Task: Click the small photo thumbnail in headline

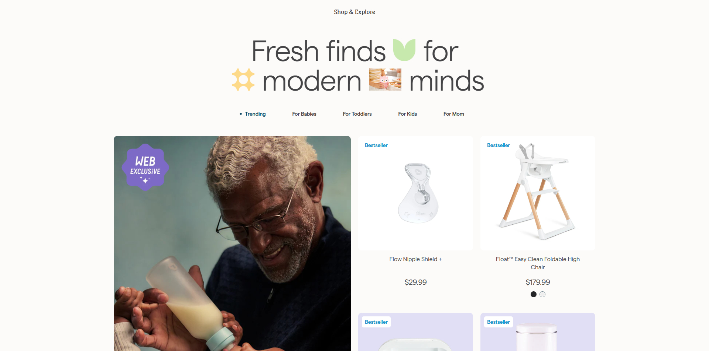Action: 385,80
